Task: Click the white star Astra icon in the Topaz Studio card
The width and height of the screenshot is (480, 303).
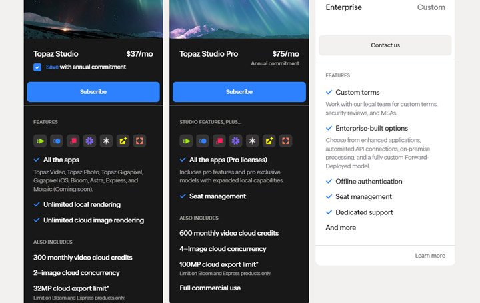Action: tap(106, 141)
